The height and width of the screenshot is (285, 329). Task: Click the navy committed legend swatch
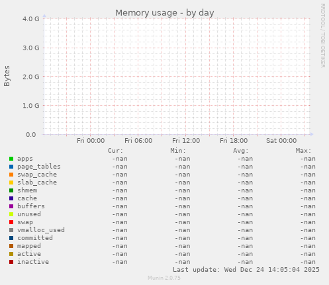pyautogui.click(x=11, y=238)
